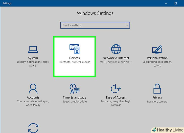184x133 pixels.
Task: Click the Time & language label
Action: coord(75,98)
